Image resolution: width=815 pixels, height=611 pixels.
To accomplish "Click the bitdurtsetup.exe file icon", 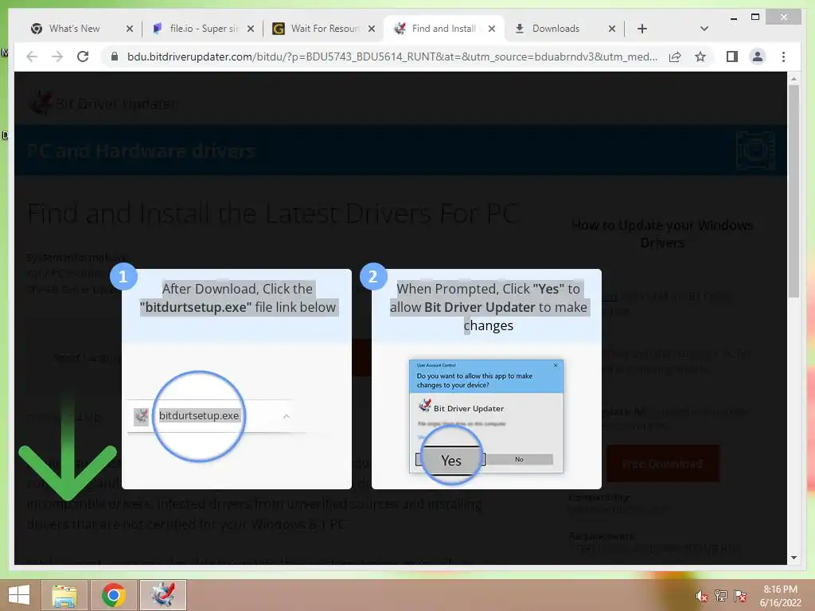I will click(142, 416).
